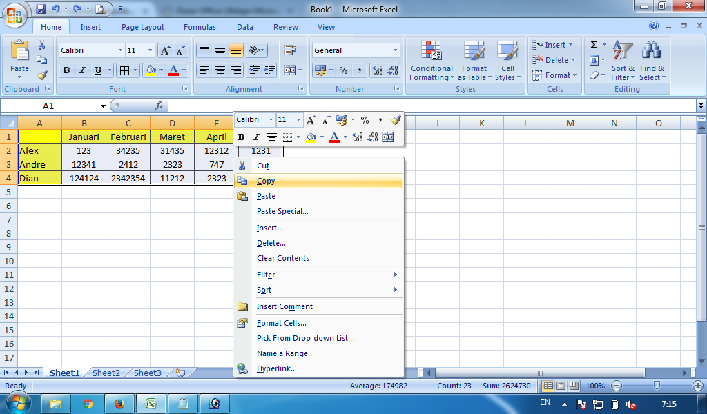Toggle Bottom Align in ribbon Alignment group

[235, 50]
